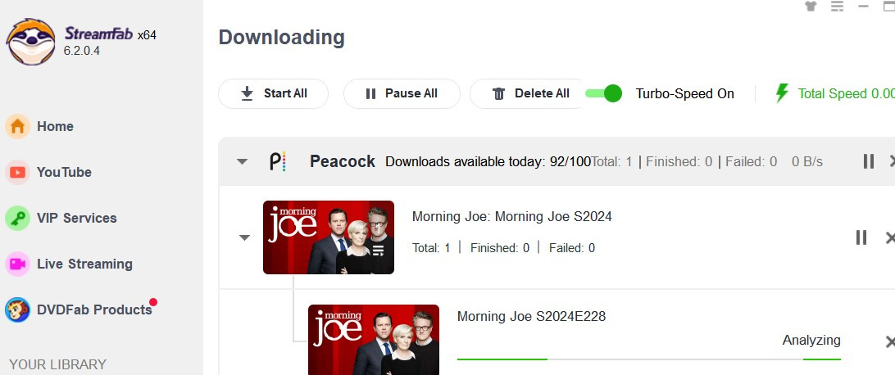Image resolution: width=895 pixels, height=375 pixels.
Task: Click the Pause All button
Action: click(402, 93)
